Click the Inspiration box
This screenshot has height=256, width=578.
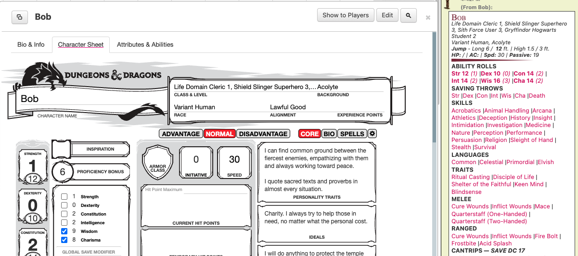pyautogui.click(x=61, y=149)
